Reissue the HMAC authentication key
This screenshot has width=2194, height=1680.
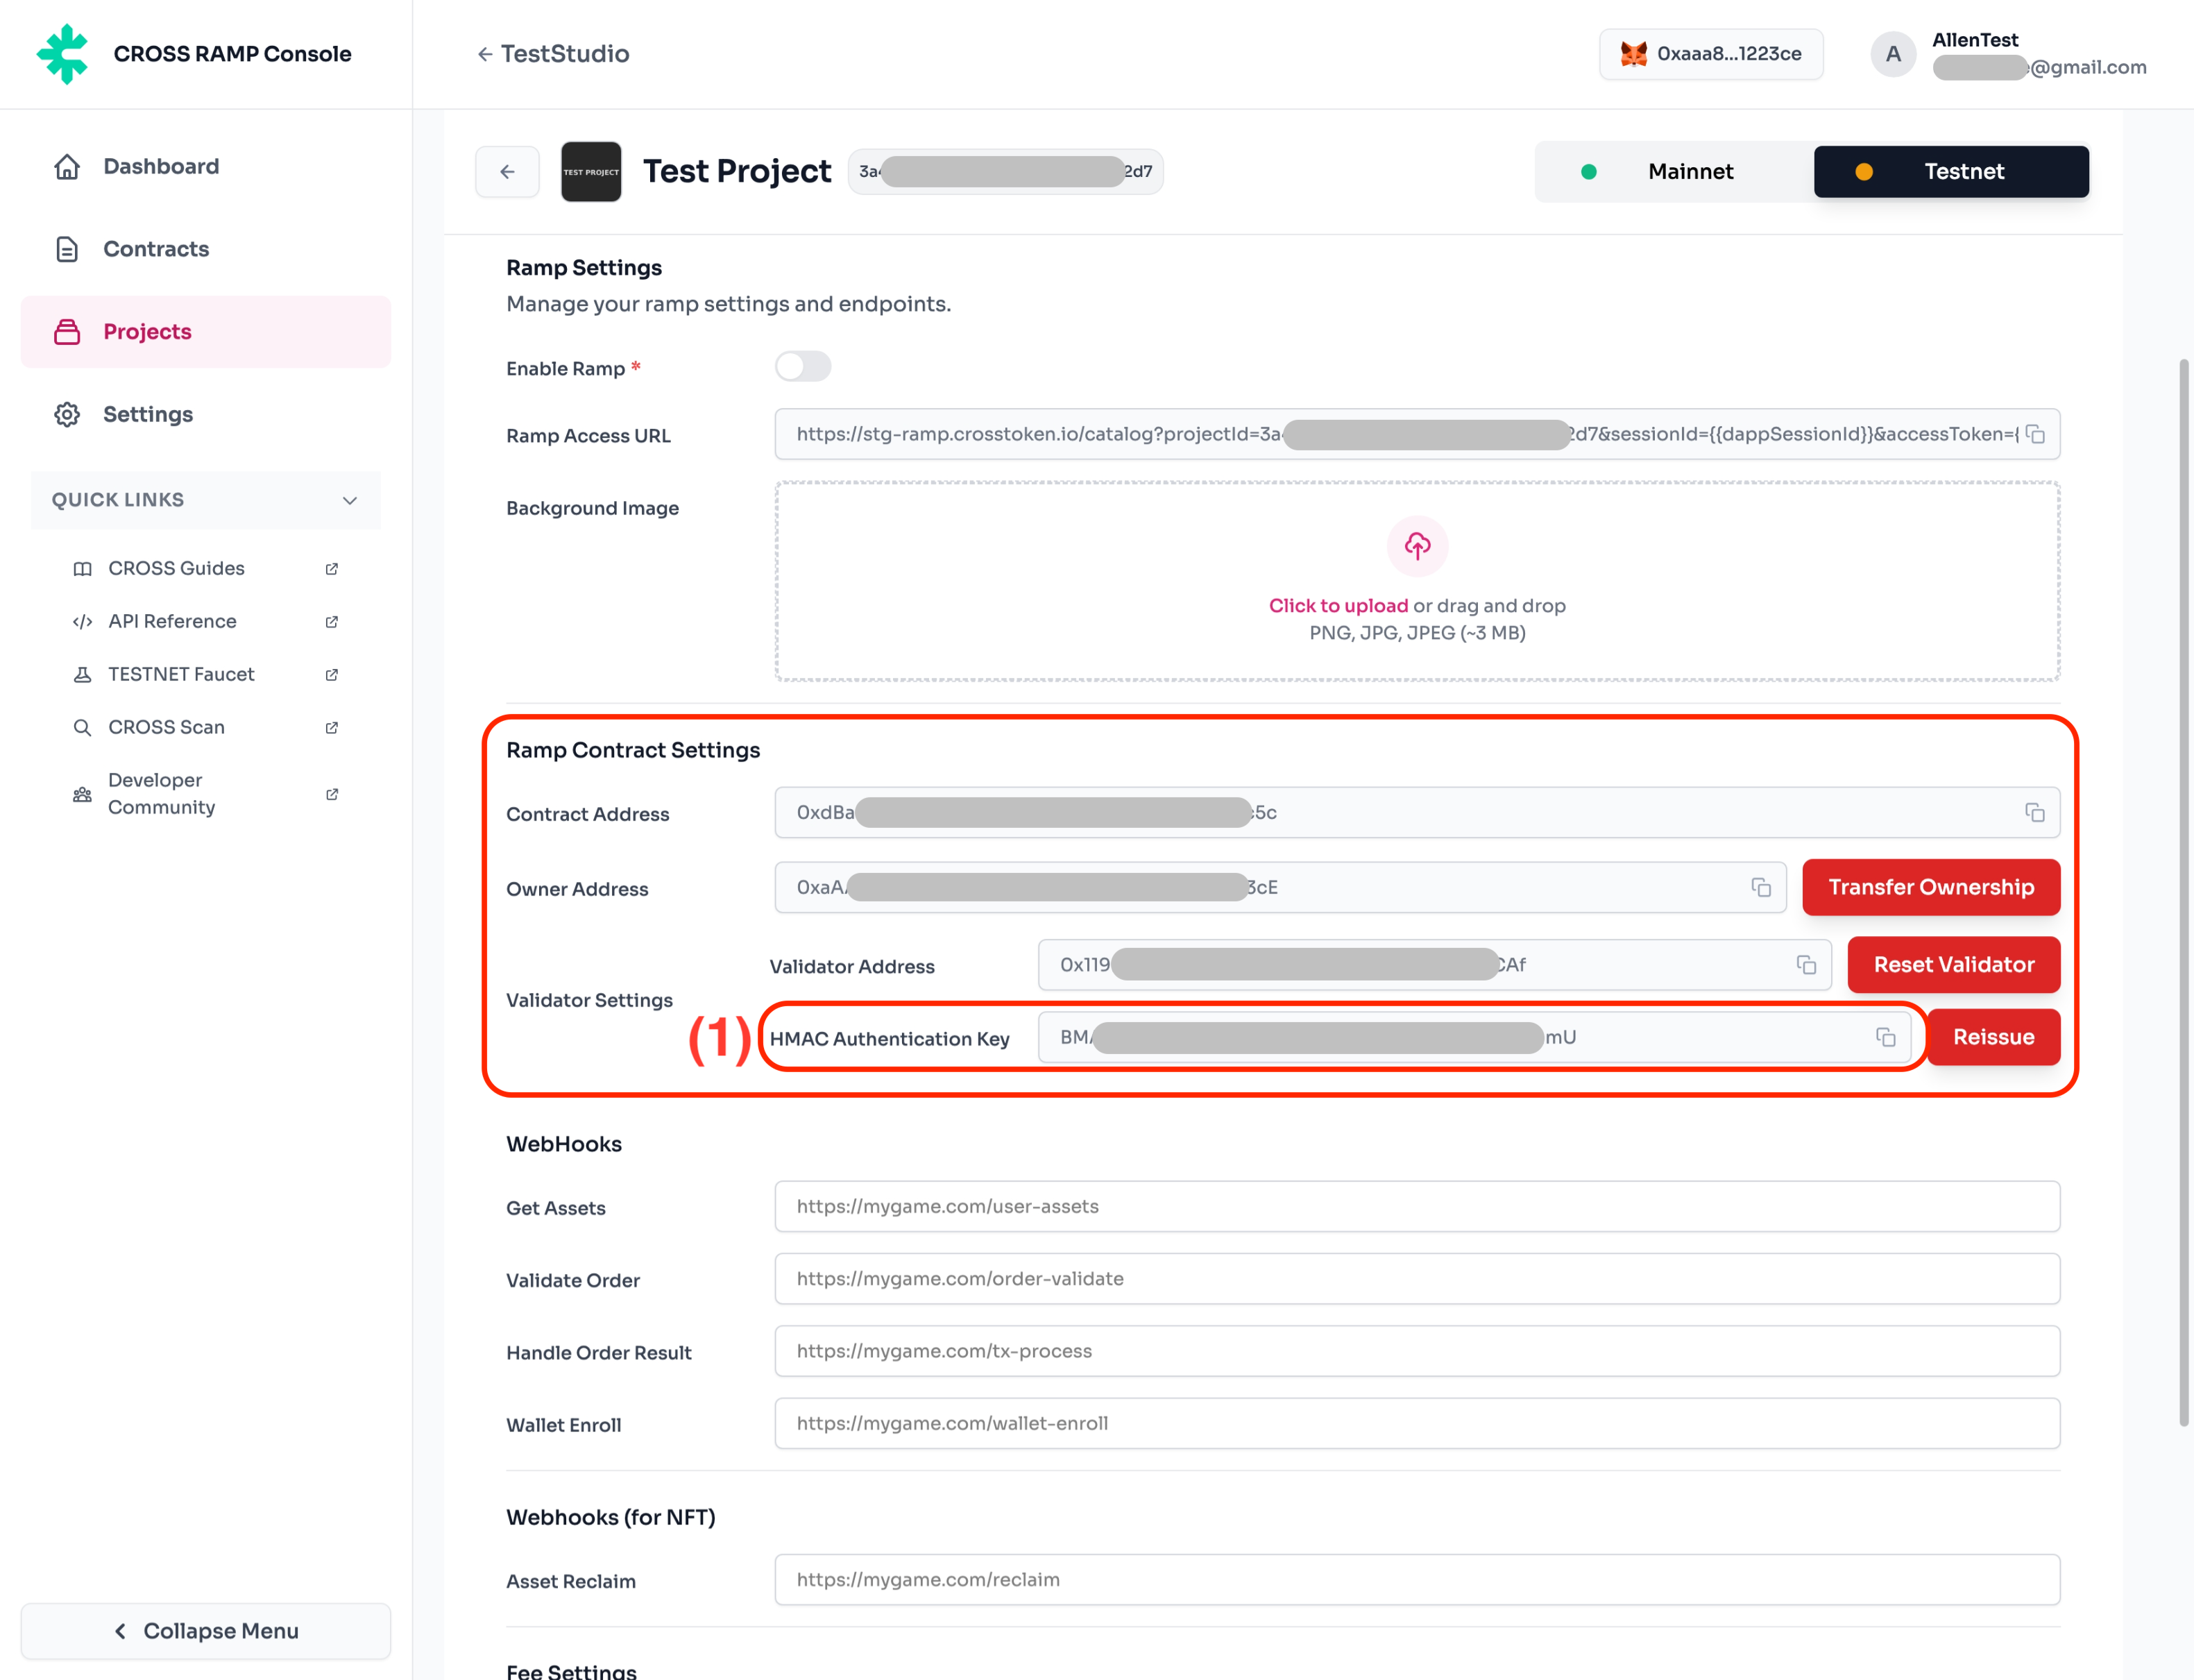click(1992, 1037)
